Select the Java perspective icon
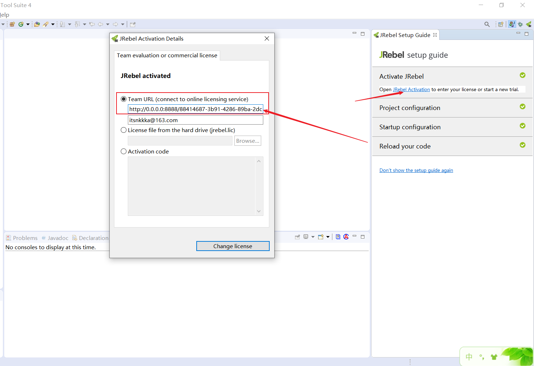Viewport: 534px width, 366px height. (x=512, y=24)
